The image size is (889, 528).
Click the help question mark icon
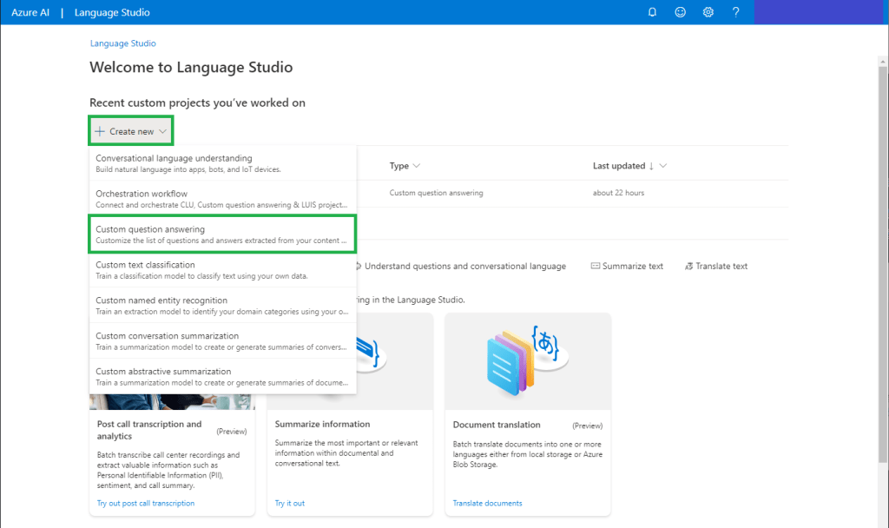[736, 12]
